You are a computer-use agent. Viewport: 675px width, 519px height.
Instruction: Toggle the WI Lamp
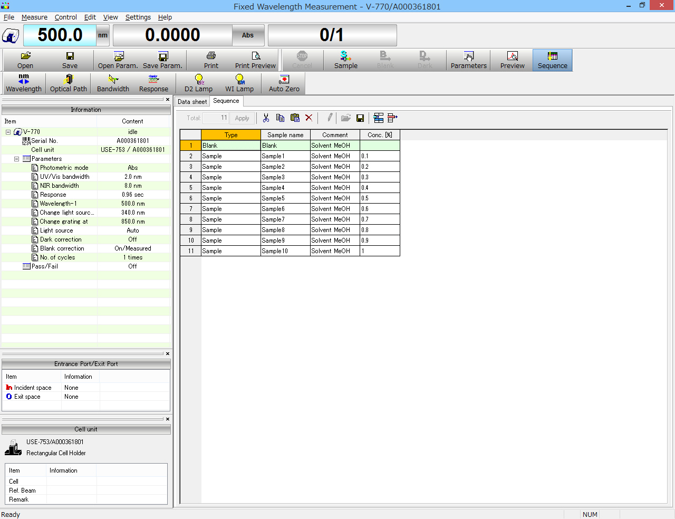click(x=239, y=83)
